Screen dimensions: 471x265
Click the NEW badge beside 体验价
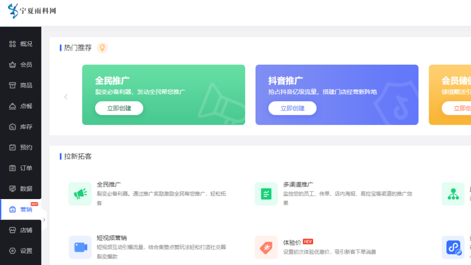(308, 241)
